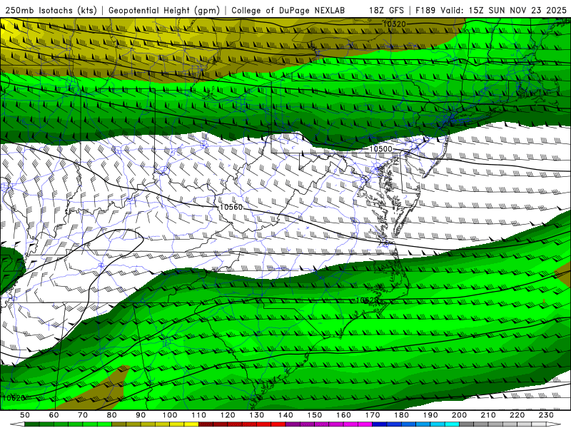Click the 210 value on the color scale
571x428 pixels.
tap(488, 415)
